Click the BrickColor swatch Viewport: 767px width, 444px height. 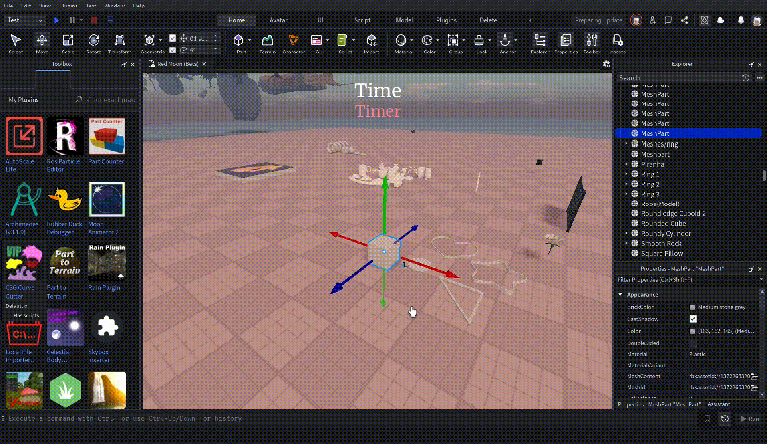tap(692, 307)
